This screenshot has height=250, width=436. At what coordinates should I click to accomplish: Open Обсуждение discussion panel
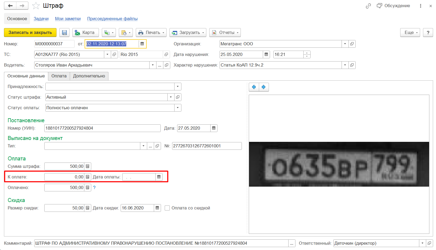(393, 6)
